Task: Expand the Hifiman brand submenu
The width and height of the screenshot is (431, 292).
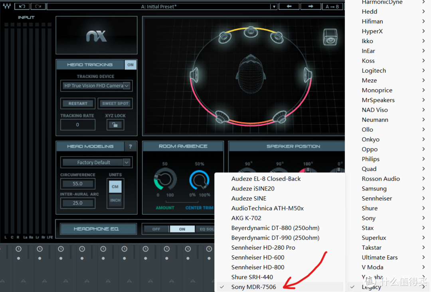Action: [389, 21]
